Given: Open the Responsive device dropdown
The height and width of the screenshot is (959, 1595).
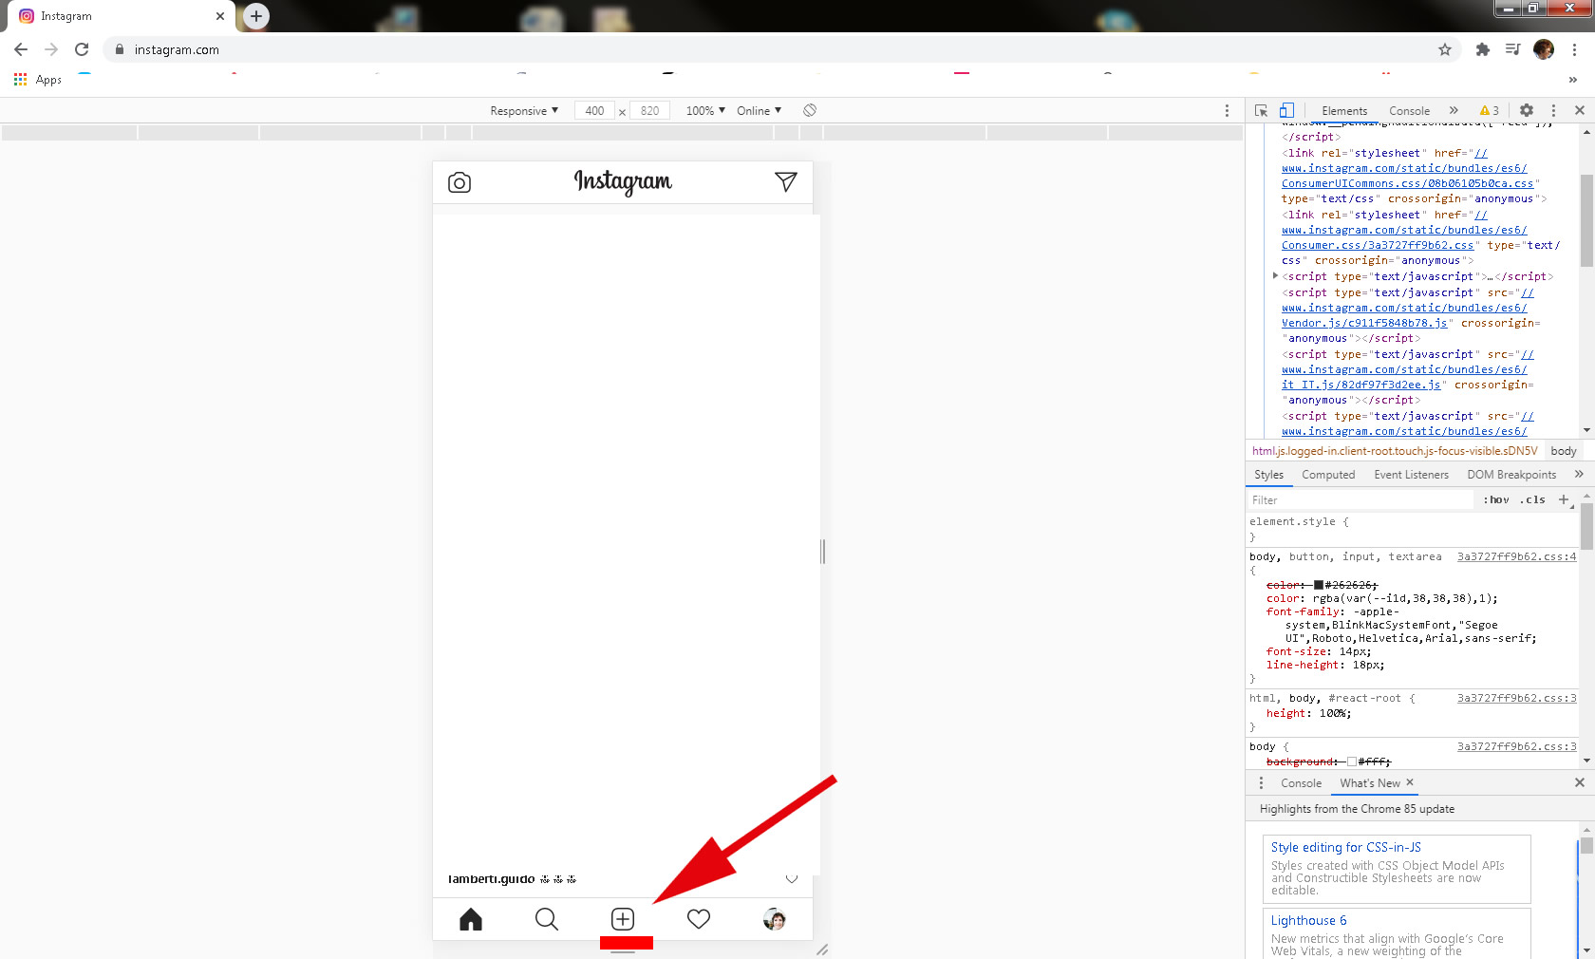Looking at the screenshot, I should point(524,110).
